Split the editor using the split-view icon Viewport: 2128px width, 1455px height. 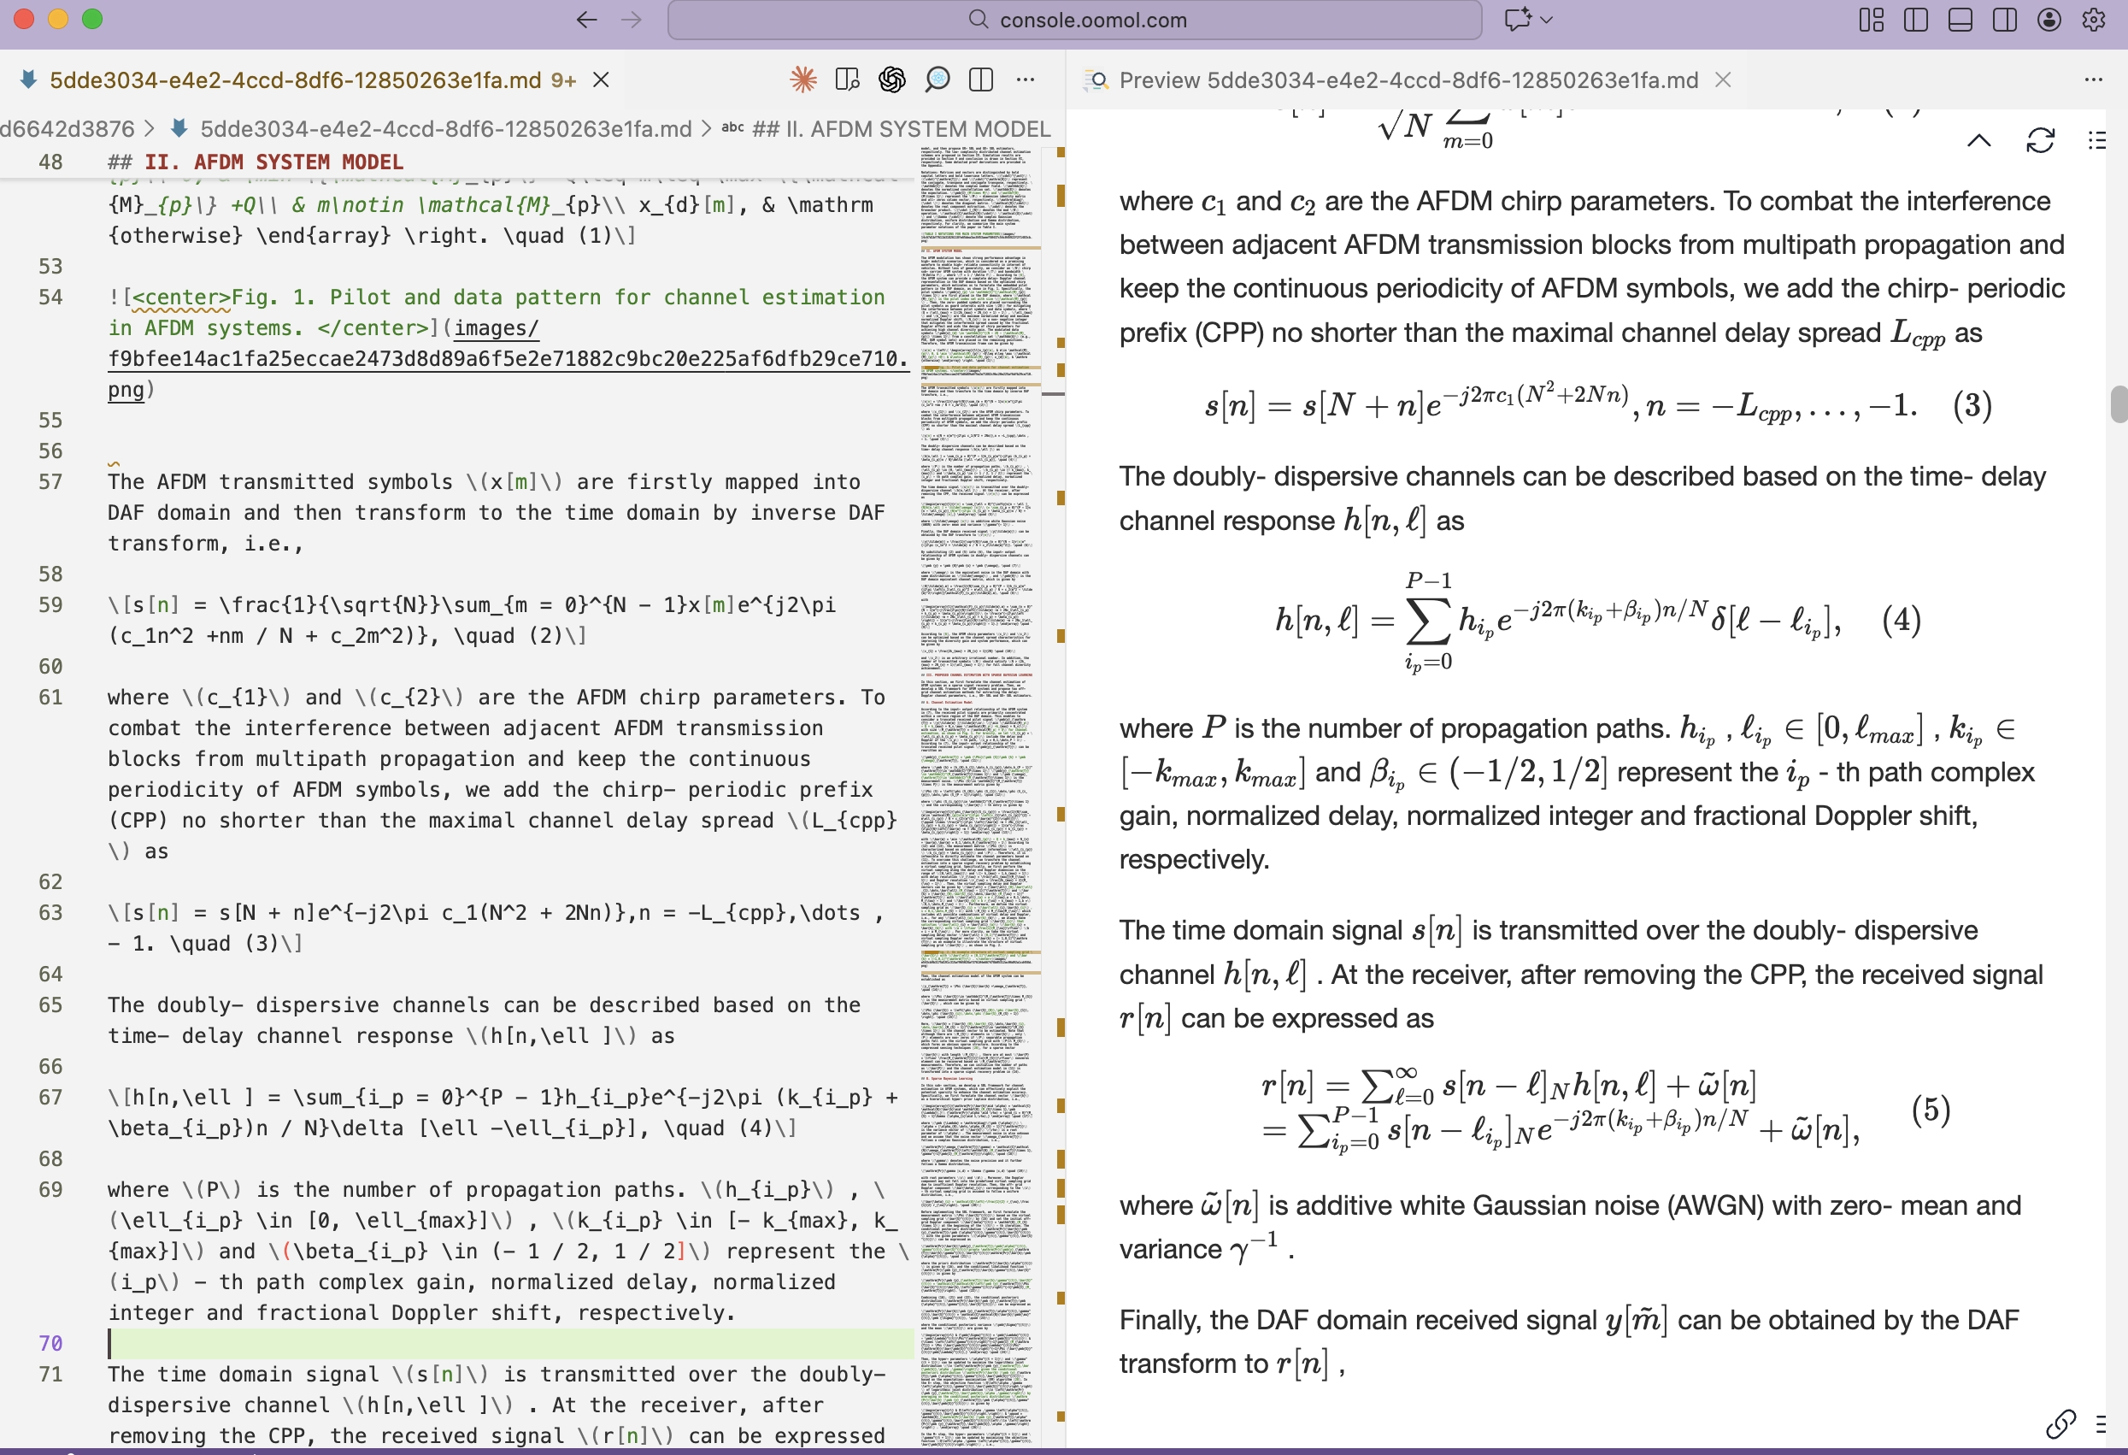981,80
